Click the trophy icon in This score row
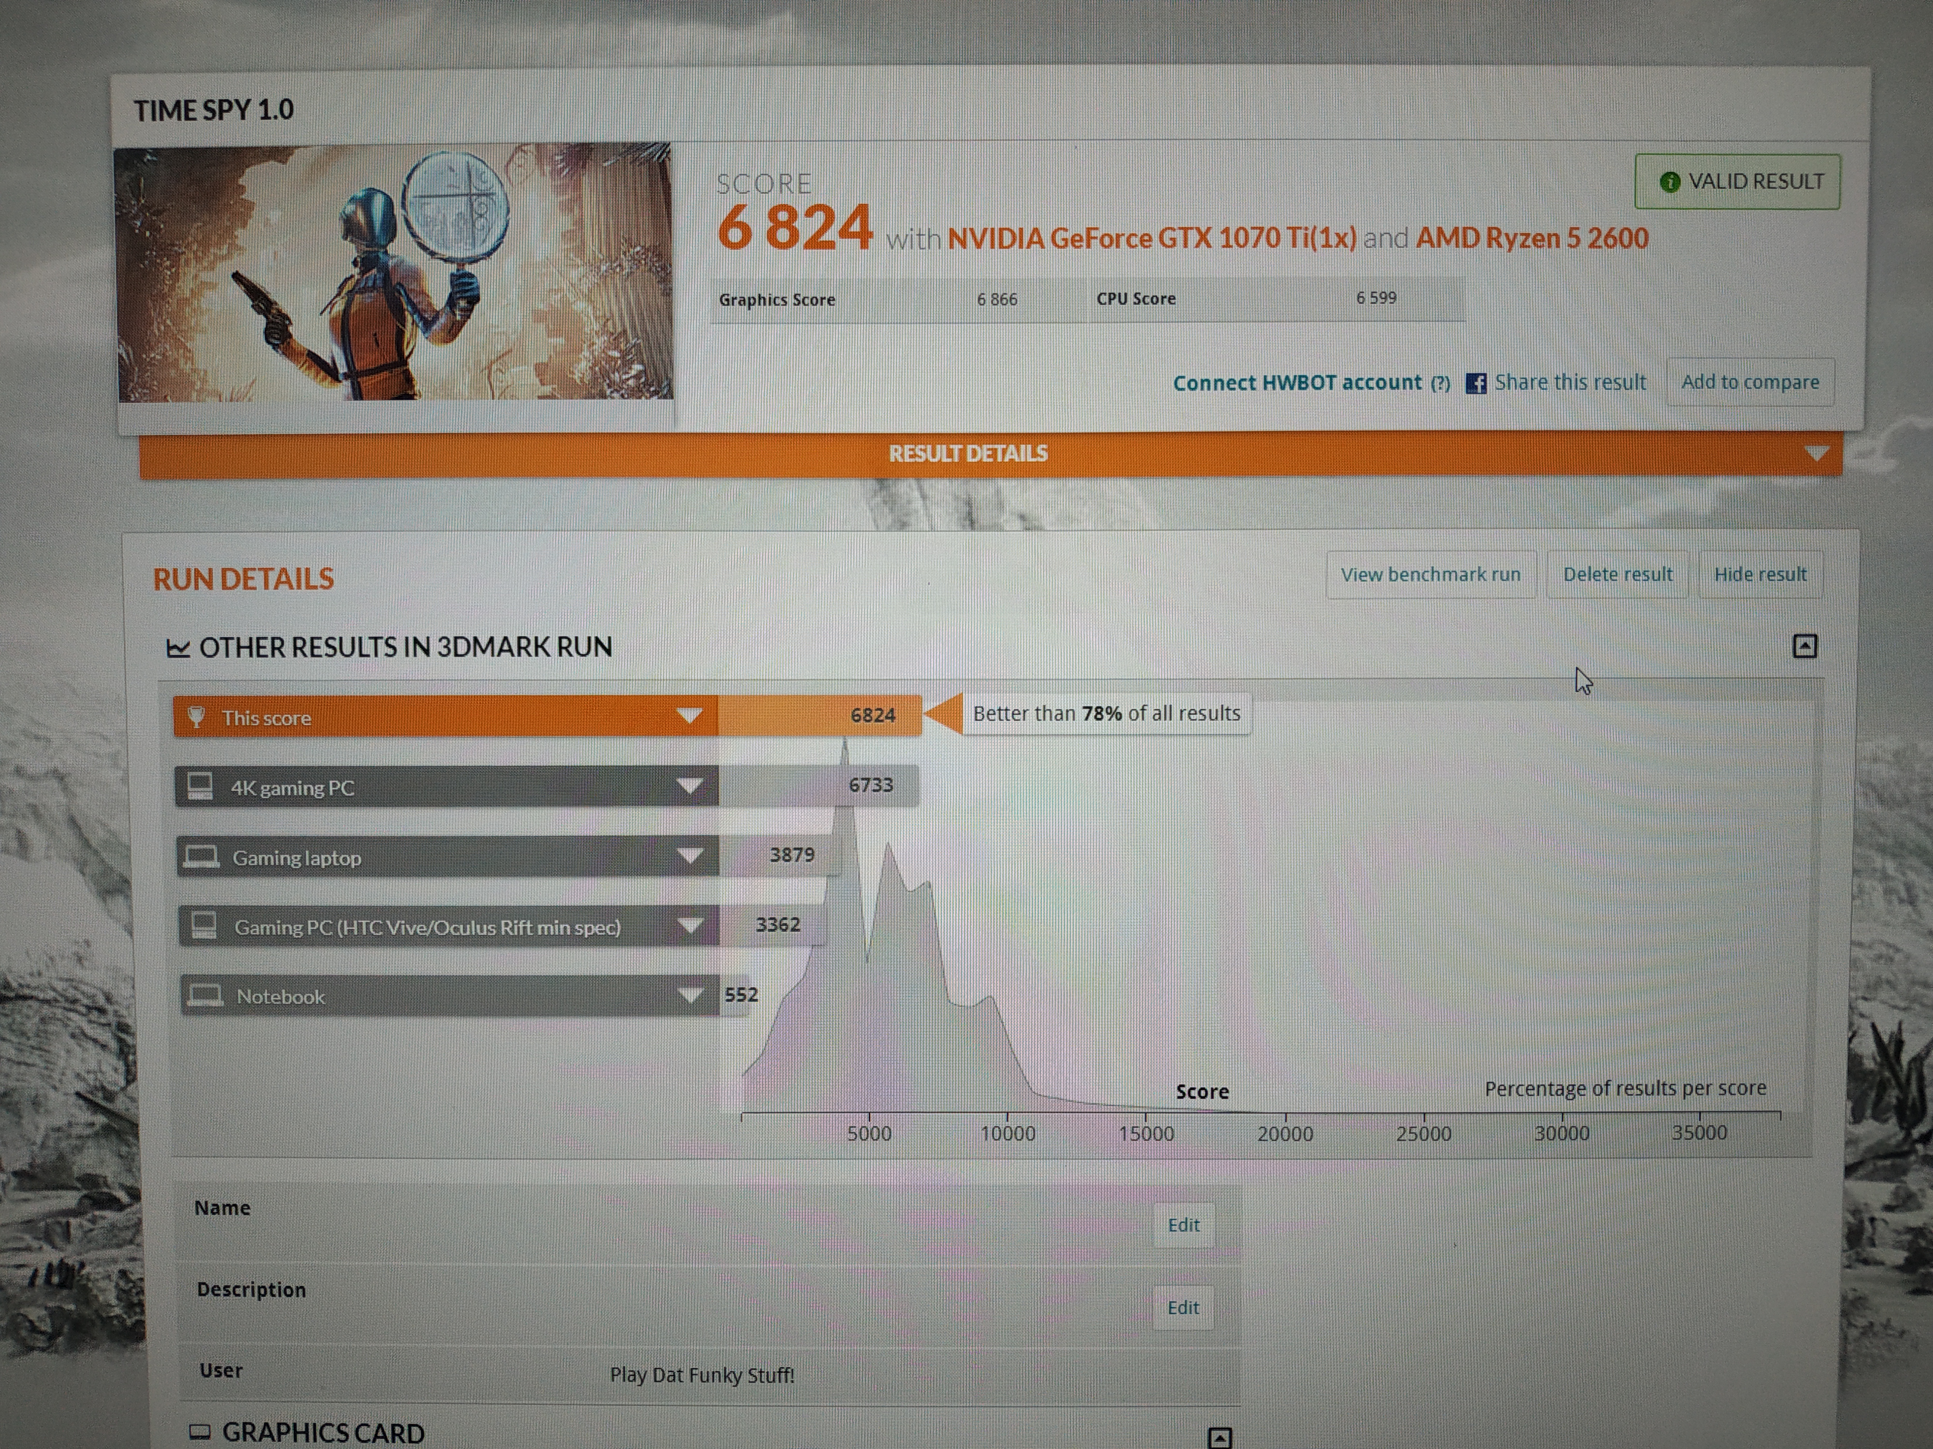1933x1449 pixels. [197, 717]
